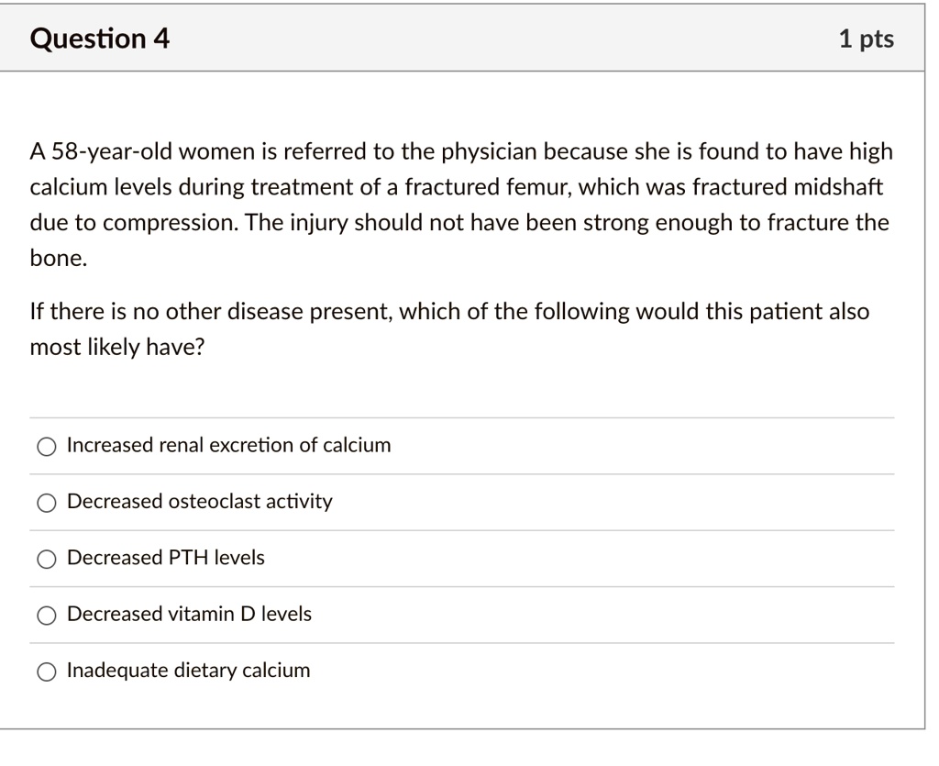
Task: Click the 'Decreased osteoclast activity' answer label
Action: click(199, 501)
